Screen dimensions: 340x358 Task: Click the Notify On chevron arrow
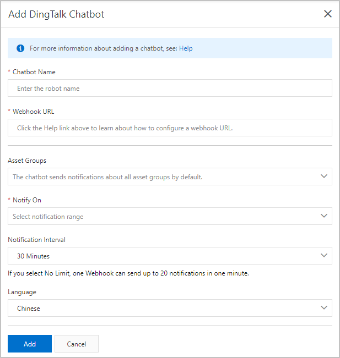coord(323,216)
